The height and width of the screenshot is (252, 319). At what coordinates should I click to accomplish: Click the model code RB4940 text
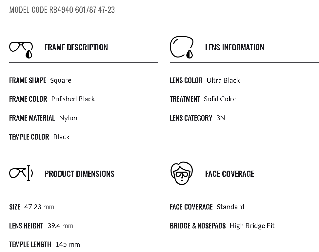(x=62, y=10)
